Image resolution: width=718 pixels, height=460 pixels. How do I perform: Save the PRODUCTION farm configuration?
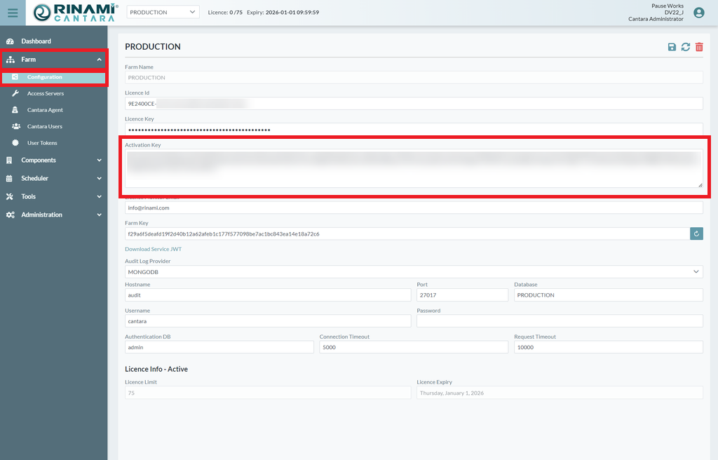tap(672, 47)
